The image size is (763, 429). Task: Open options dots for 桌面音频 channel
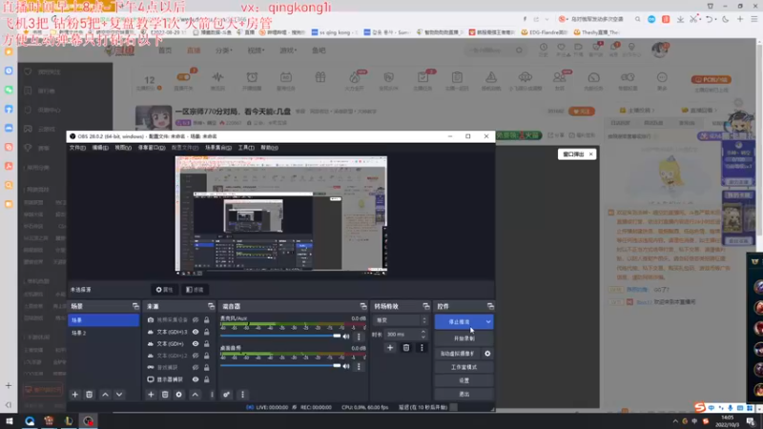click(360, 366)
